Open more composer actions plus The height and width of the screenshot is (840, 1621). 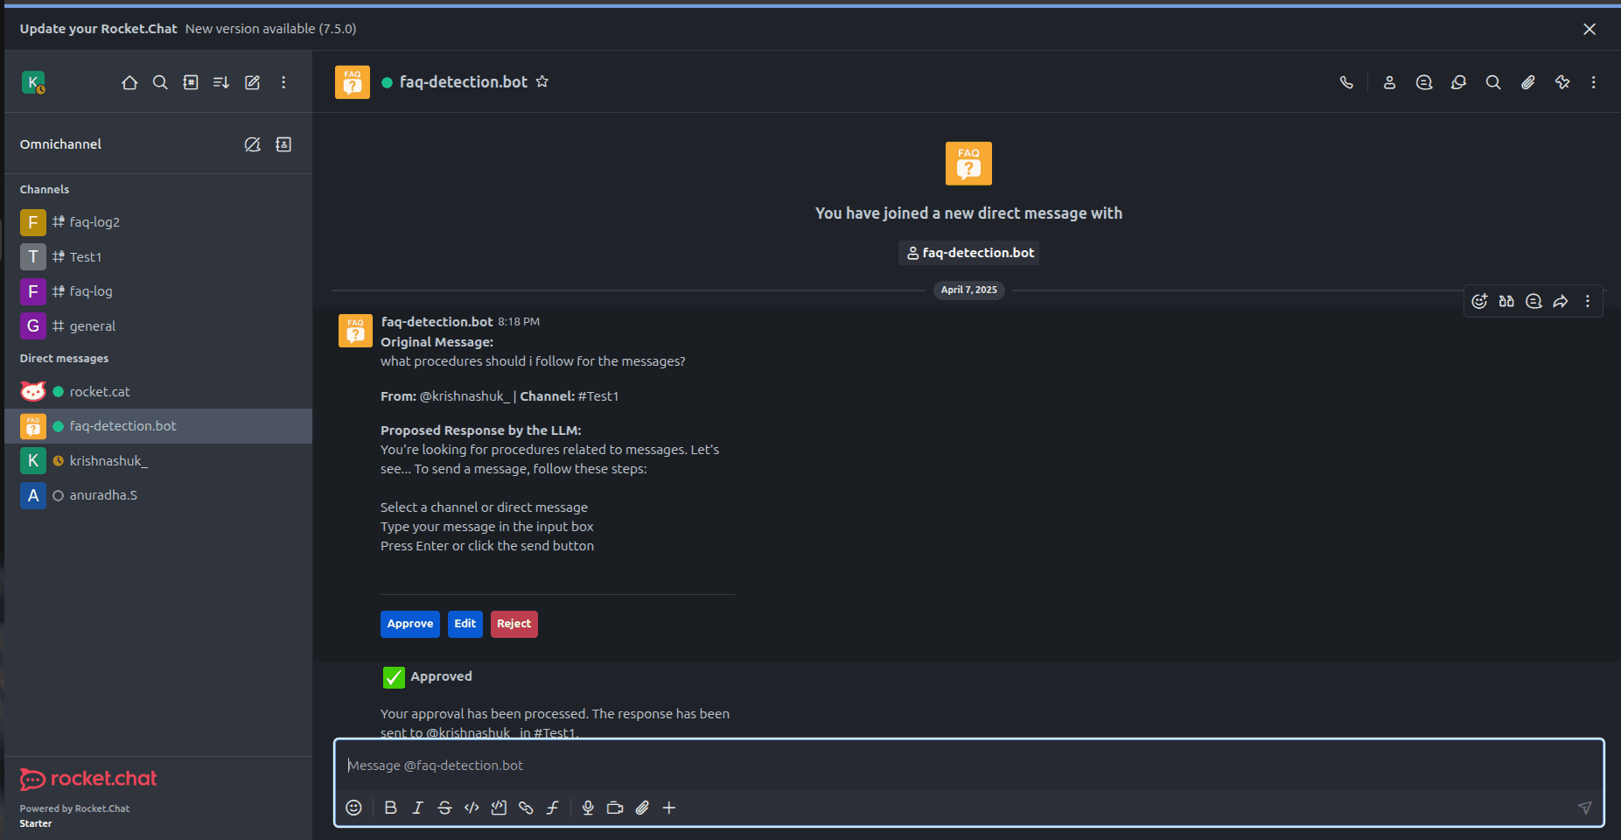click(x=669, y=808)
